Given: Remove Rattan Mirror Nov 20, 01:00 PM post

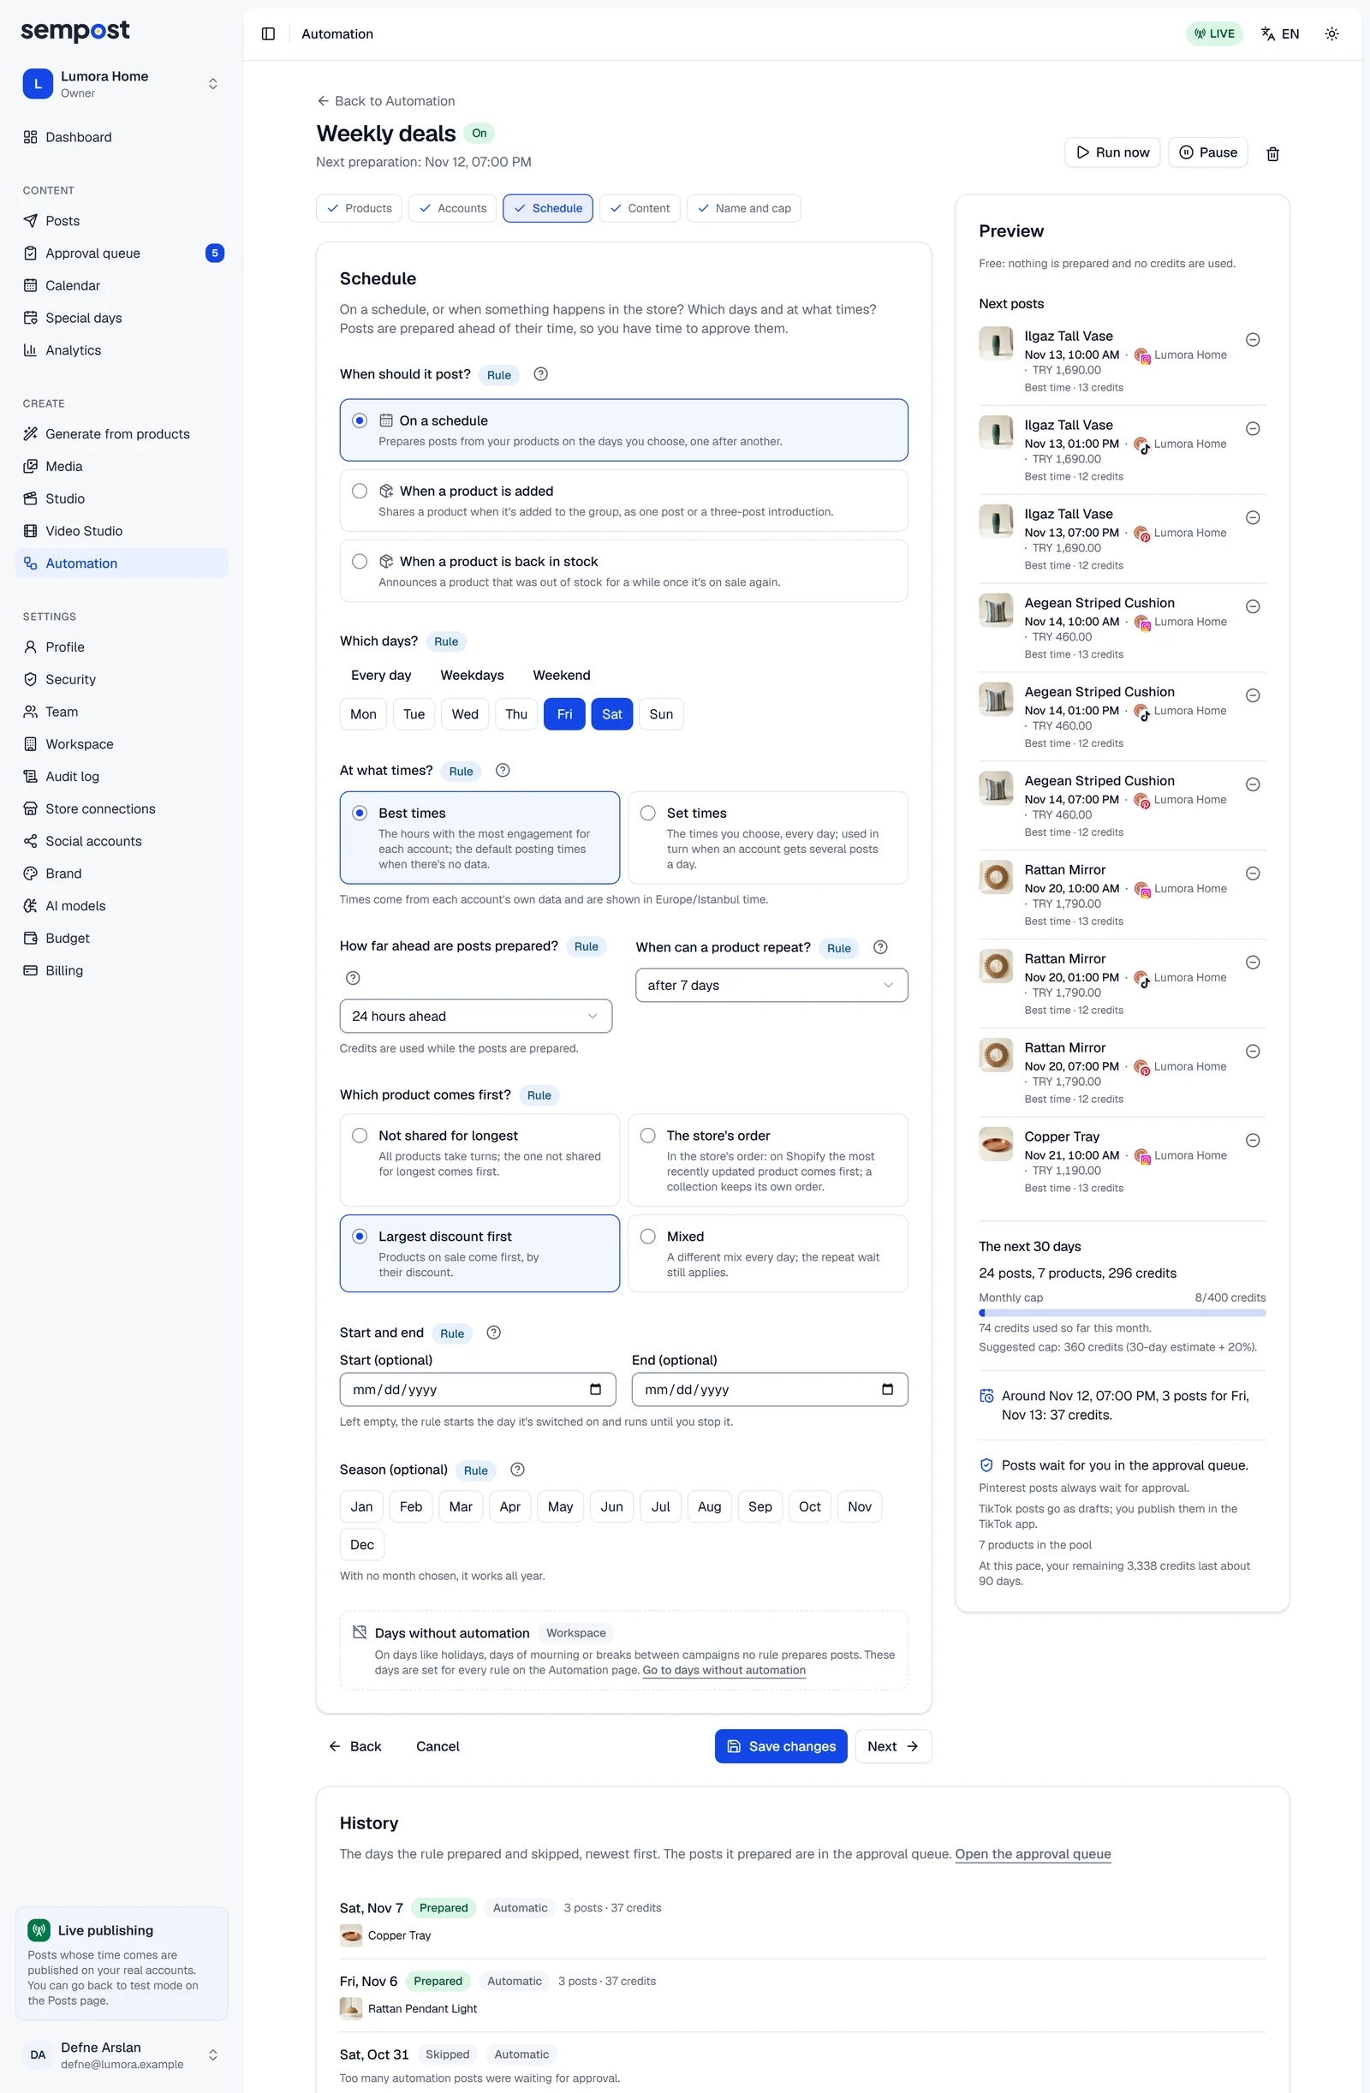Looking at the screenshot, I should 1253,962.
